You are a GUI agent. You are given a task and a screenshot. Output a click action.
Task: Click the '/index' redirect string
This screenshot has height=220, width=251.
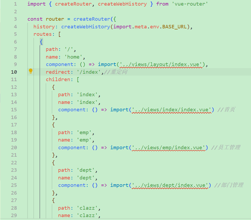pos(89,72)
